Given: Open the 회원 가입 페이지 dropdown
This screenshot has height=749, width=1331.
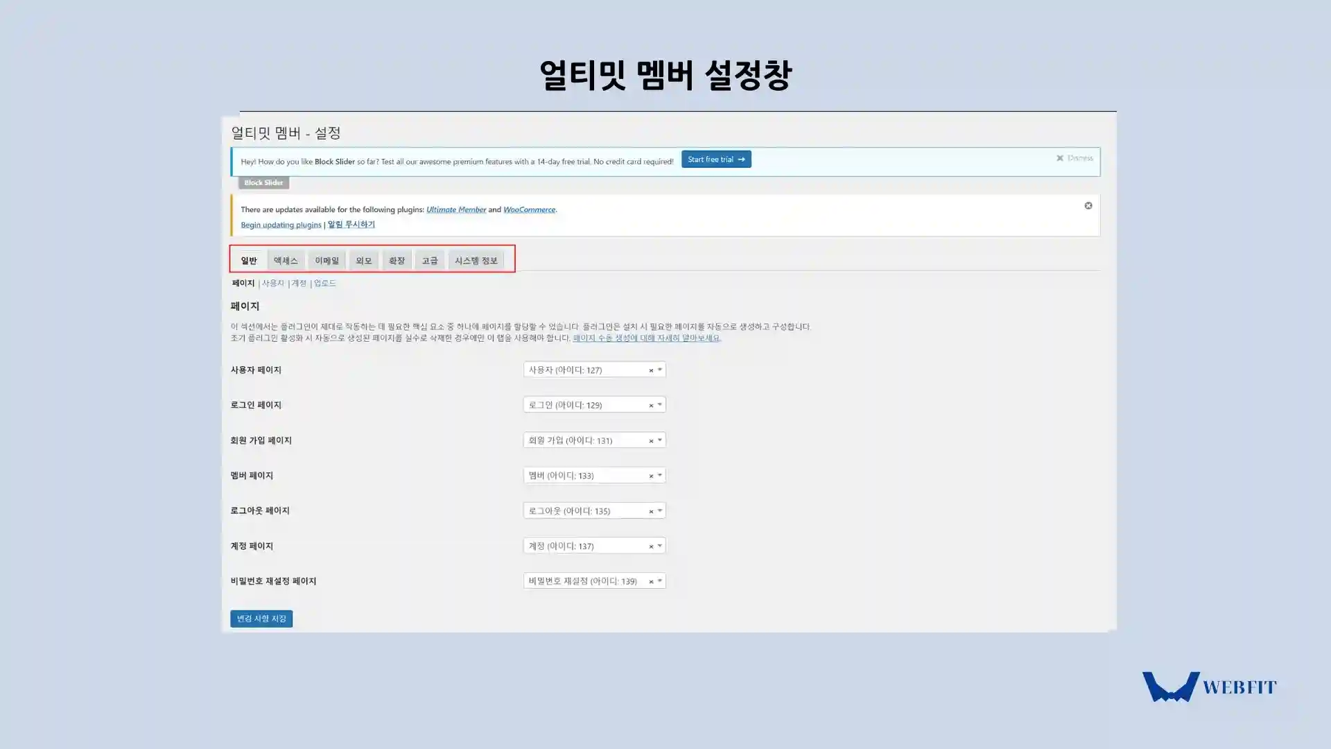Looking at the screenshot, I should [x=594, y=440].
